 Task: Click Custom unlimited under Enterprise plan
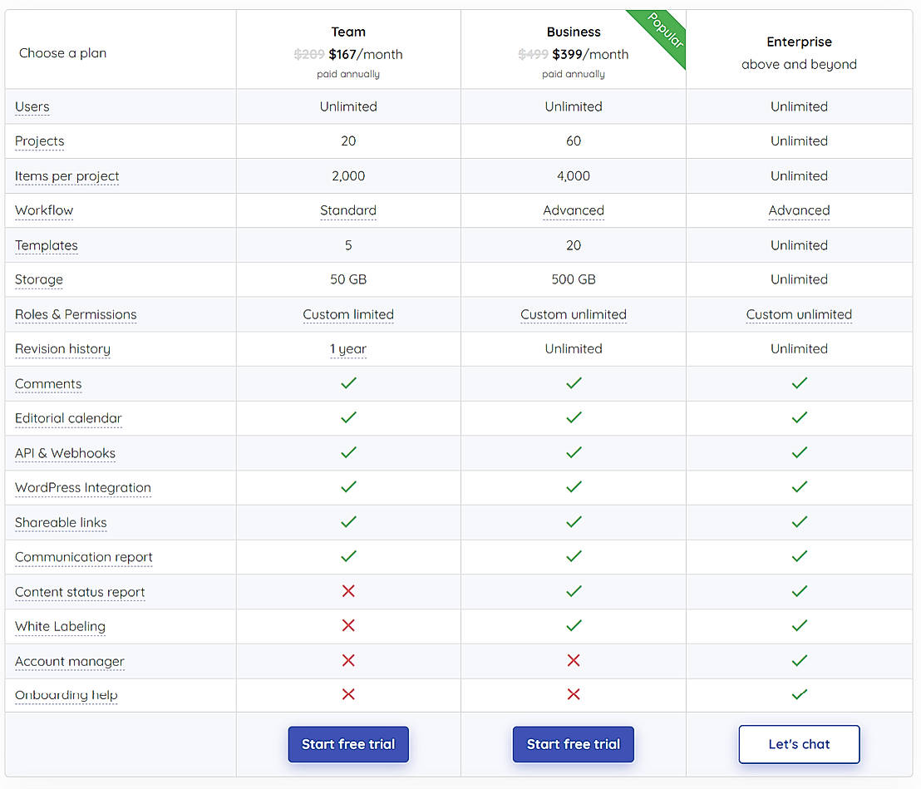(799, 314)
